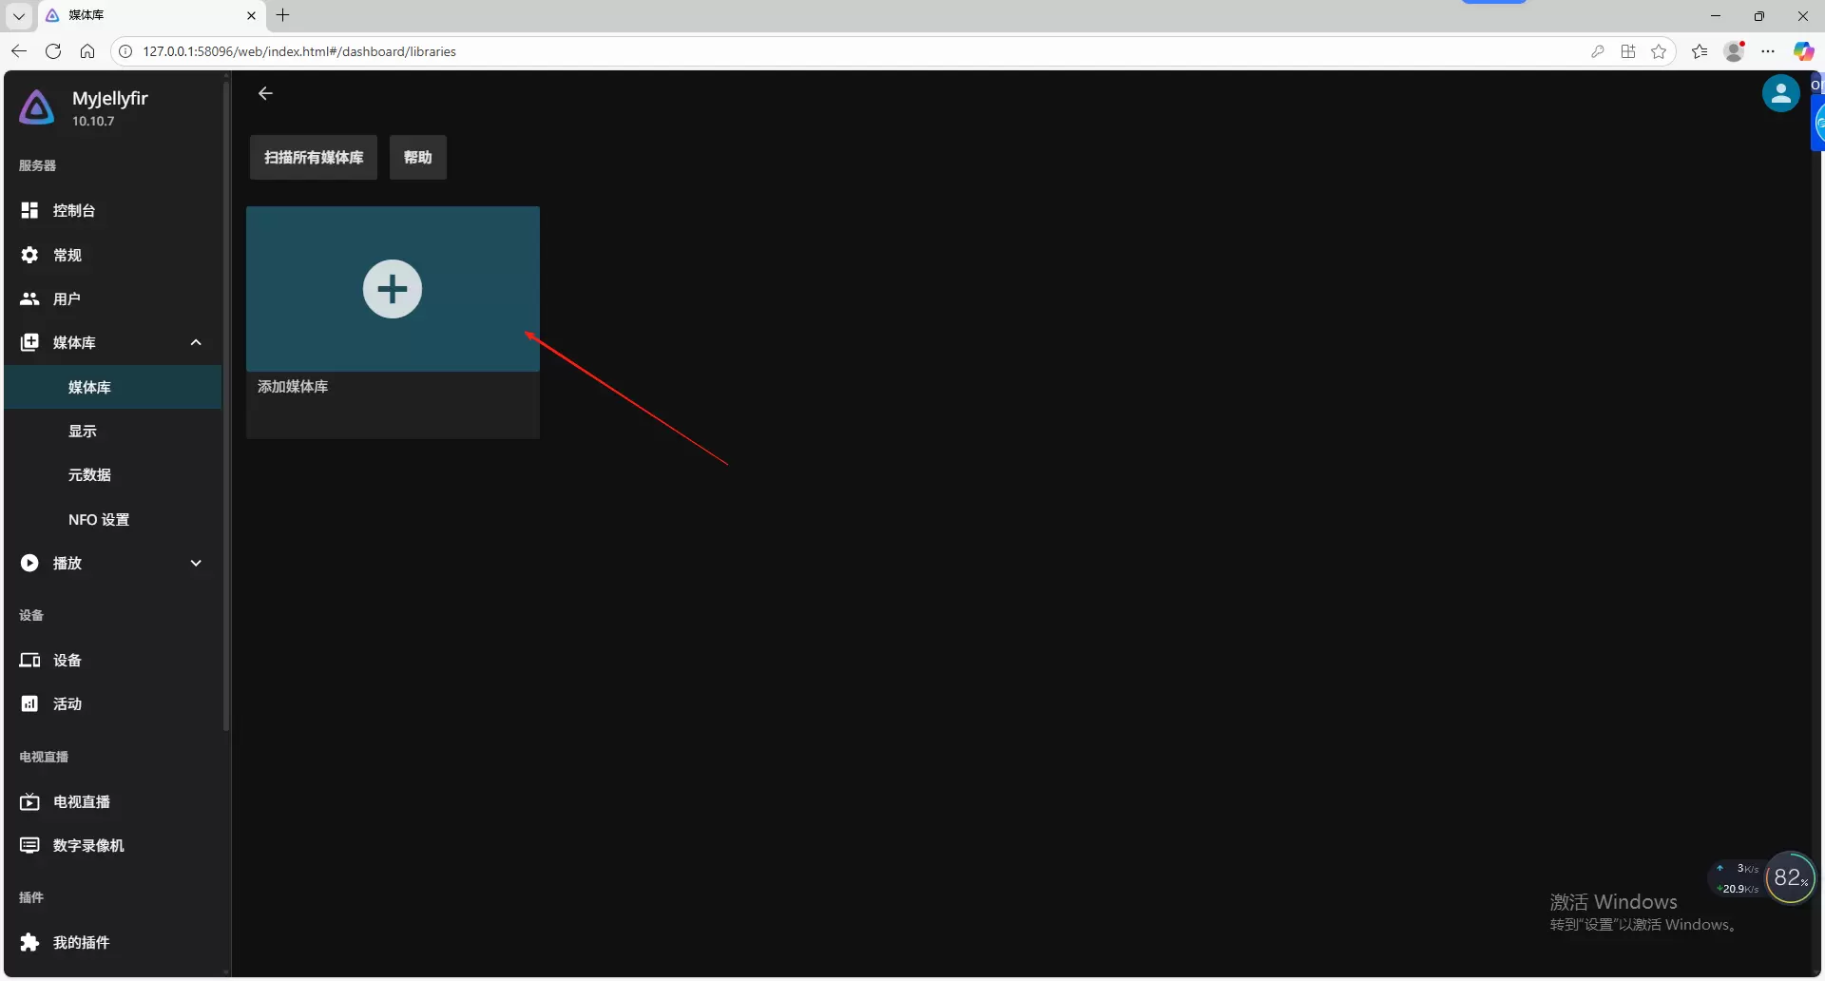Image resolution: width=1825 pixels, height=981 pixels.
Task: Open 设备 devices page in sidebar
Action: click(x=67, y=660)
